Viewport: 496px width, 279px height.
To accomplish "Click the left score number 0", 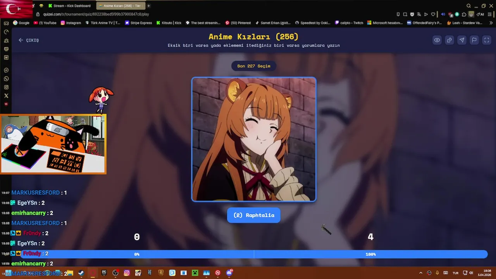I will click(x=137, y=237).
